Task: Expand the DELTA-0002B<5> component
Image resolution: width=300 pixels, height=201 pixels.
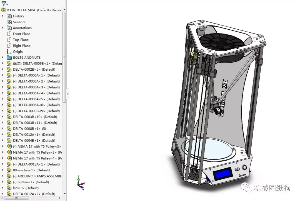Action: 2,69
